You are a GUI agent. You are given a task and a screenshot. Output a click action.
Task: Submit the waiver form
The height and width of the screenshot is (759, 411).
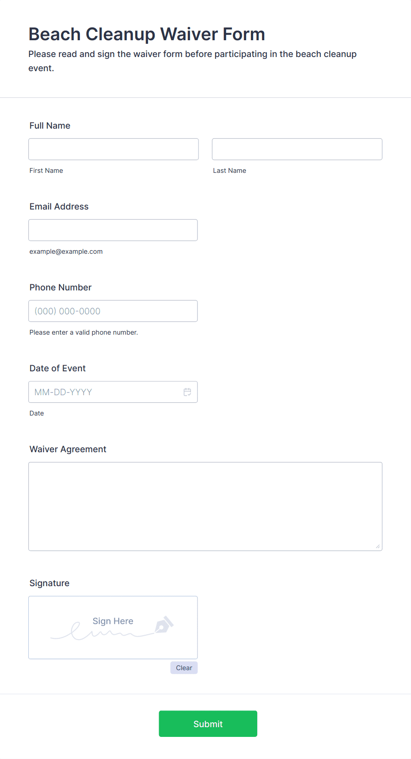(x=208, y=724)
